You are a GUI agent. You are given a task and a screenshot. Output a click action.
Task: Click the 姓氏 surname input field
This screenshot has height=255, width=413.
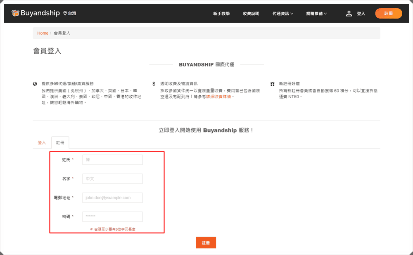pos(112,159)
